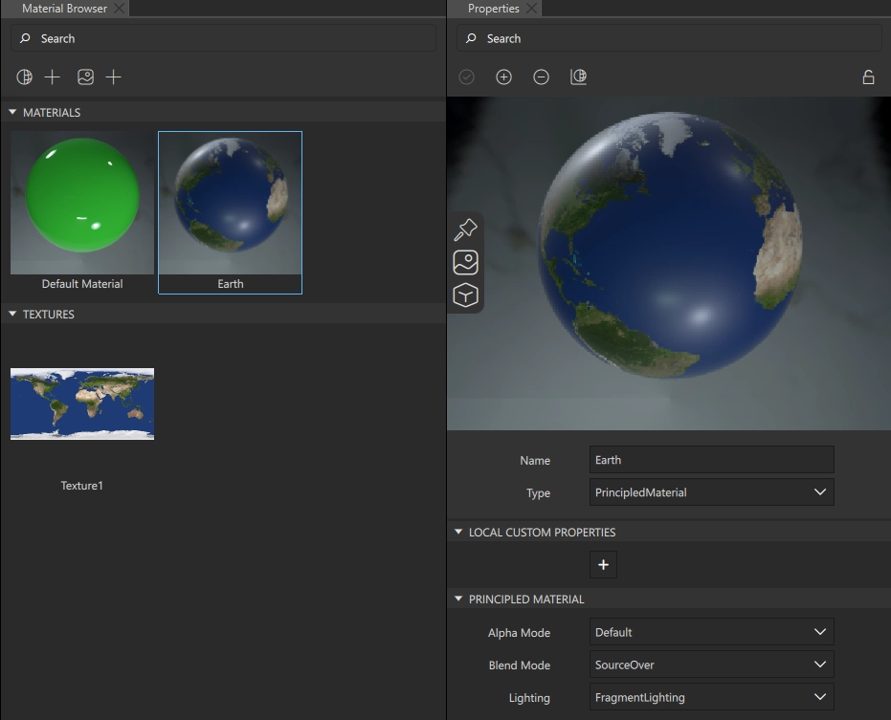Click the circled plus icon in Properties toolbar
The image size is (891, 720).
coord(503,77)
